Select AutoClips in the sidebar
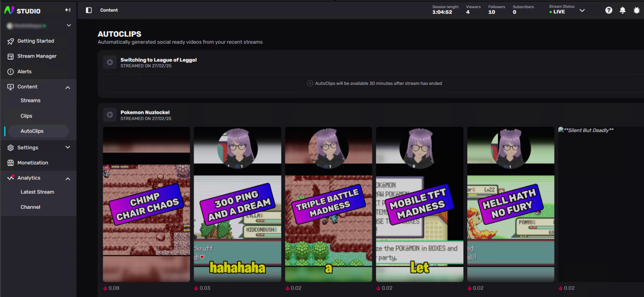This screenshot has width=644, height=297. tap(38, 131)
